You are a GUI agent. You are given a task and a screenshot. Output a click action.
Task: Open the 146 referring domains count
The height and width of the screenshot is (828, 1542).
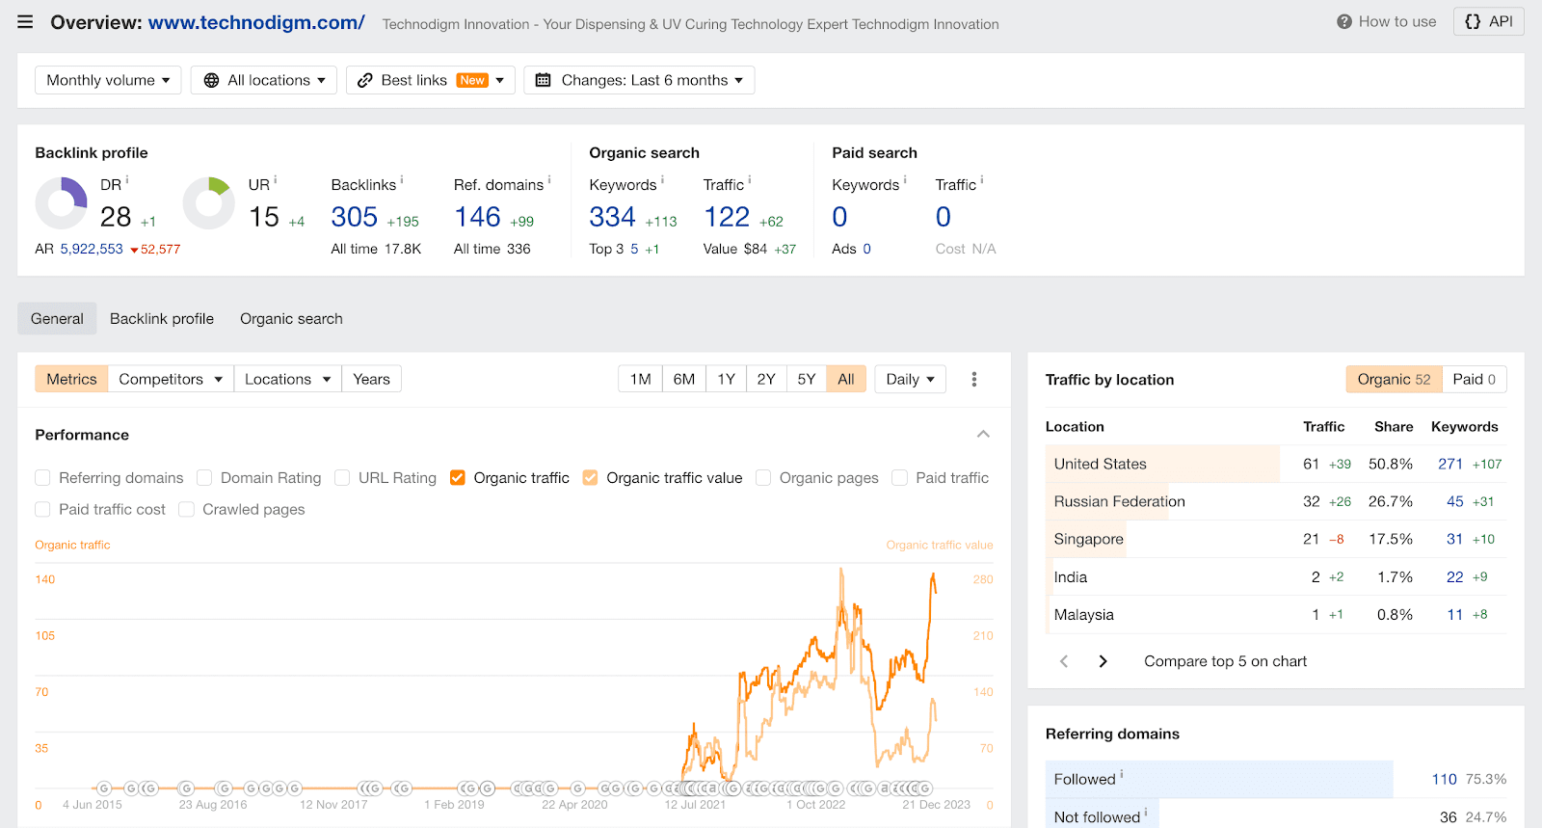coord(477,217)
